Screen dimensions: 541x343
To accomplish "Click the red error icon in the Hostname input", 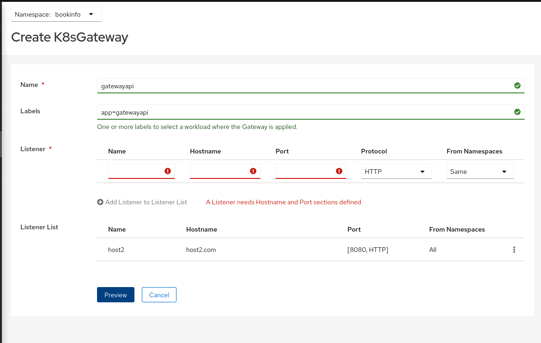I will pos(253,171).
